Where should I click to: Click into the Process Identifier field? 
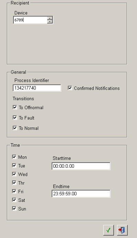pos(37,88)
